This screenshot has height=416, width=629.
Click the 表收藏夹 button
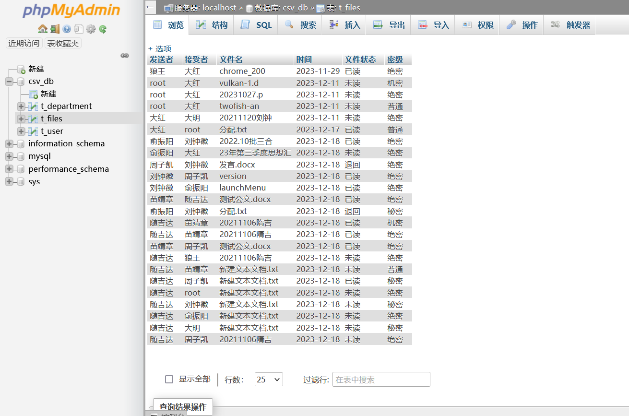point(63,44)
